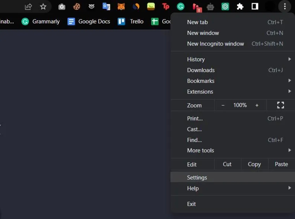
Task: Toggle the side panel icon
Action: point(255,6)
